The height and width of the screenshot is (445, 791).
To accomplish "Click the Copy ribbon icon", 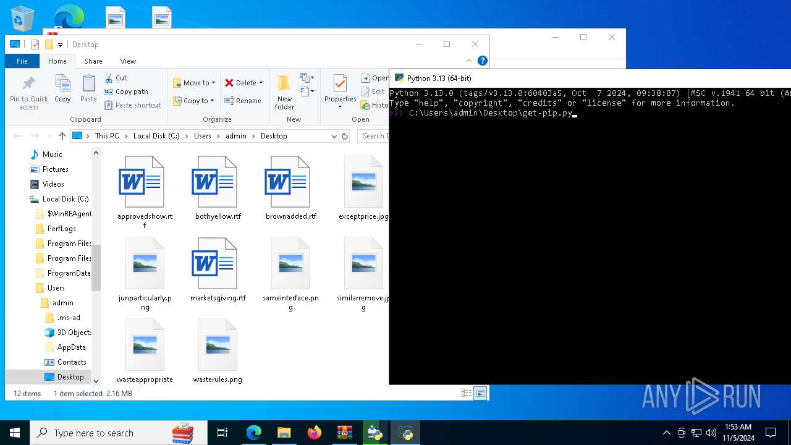I will [62, 83].
